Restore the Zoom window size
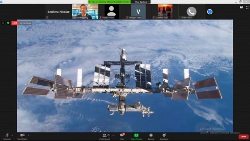 click(240, 2)
